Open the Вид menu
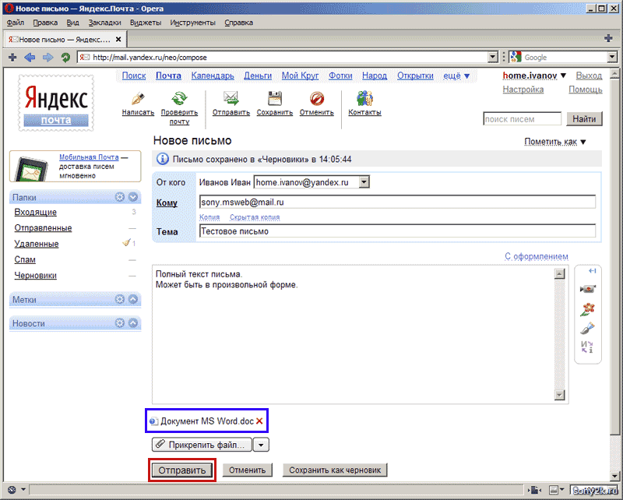The height and width of the screenshot is (500, 623). point(72,23)
